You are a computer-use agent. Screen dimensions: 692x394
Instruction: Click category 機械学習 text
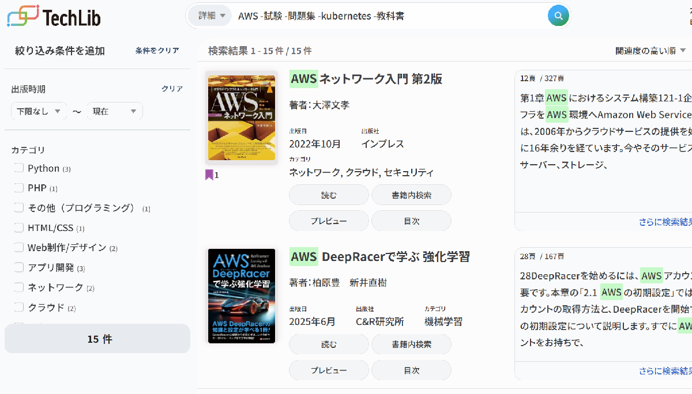click(x=443, y=321)
